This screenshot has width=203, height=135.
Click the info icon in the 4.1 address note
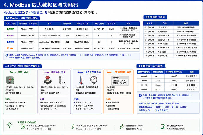tap(6, 55)
